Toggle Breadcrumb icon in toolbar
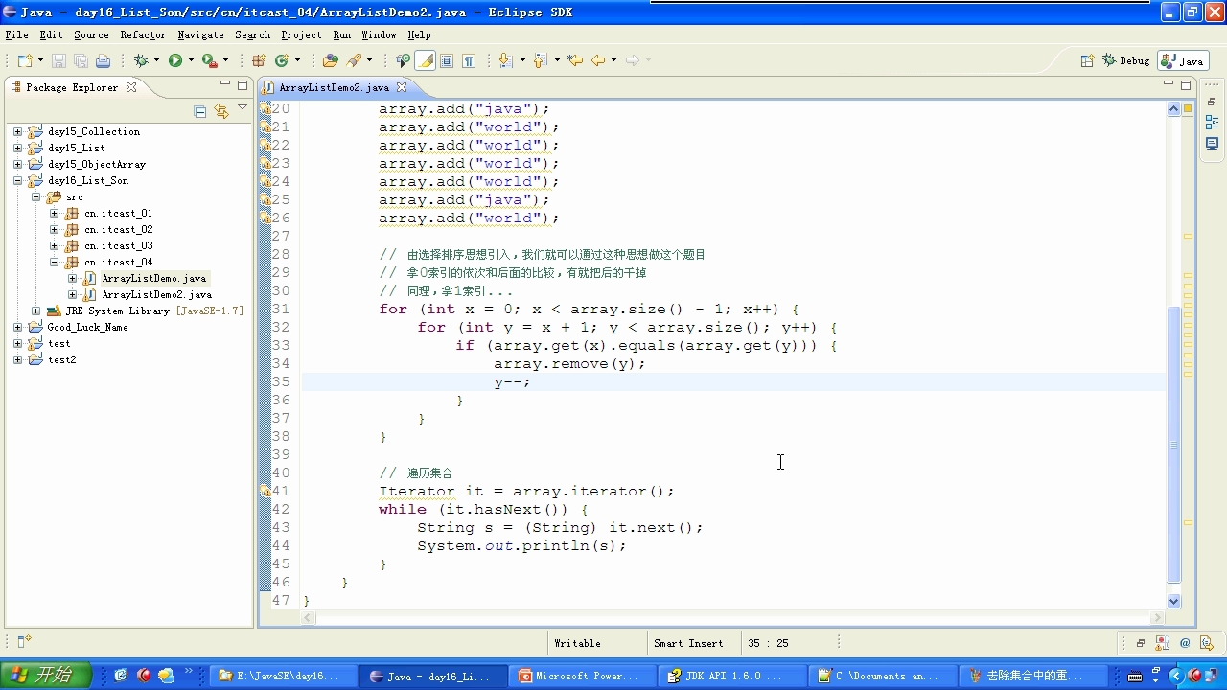Screen dimensions: 1227x690 (403, 60)
